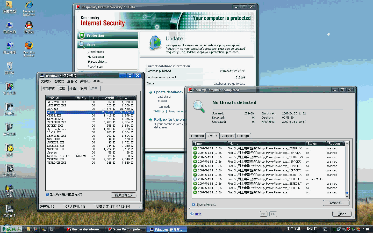Open 网上邻居 desktop icon
This screenshot has height=233, width=373.
click(9, 48)
